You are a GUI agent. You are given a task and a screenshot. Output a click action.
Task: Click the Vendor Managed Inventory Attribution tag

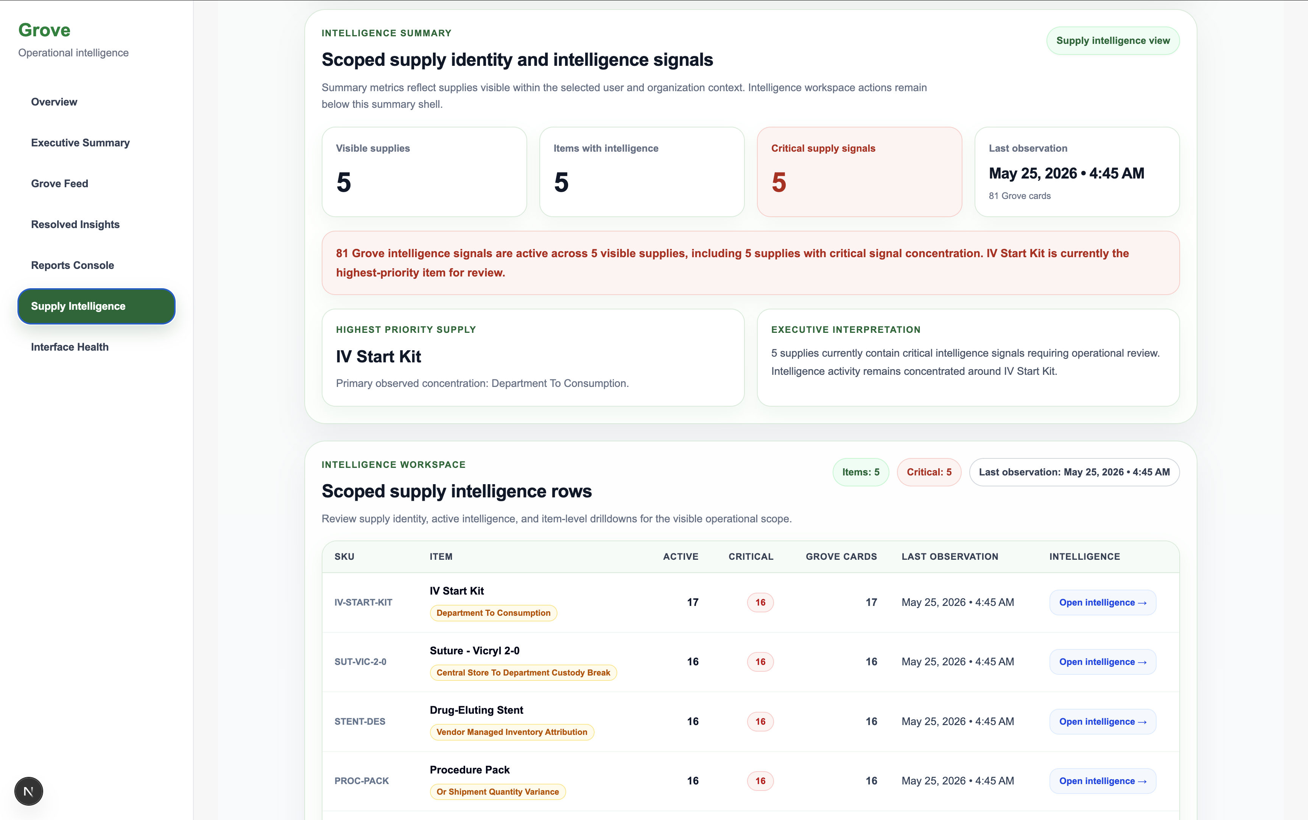coord(512,732)
